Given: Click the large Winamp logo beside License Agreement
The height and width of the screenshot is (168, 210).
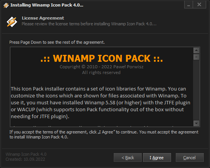Looking at the screenshot, I should coord(12,22).
